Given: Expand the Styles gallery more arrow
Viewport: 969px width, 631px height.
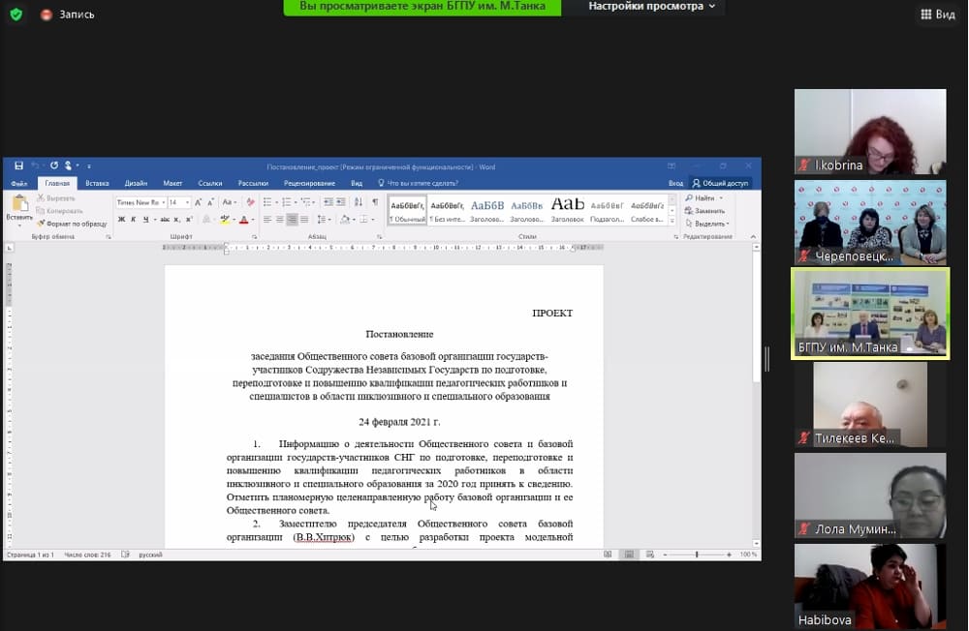Looking at the screenshot, I should click(x=672, y=221).
